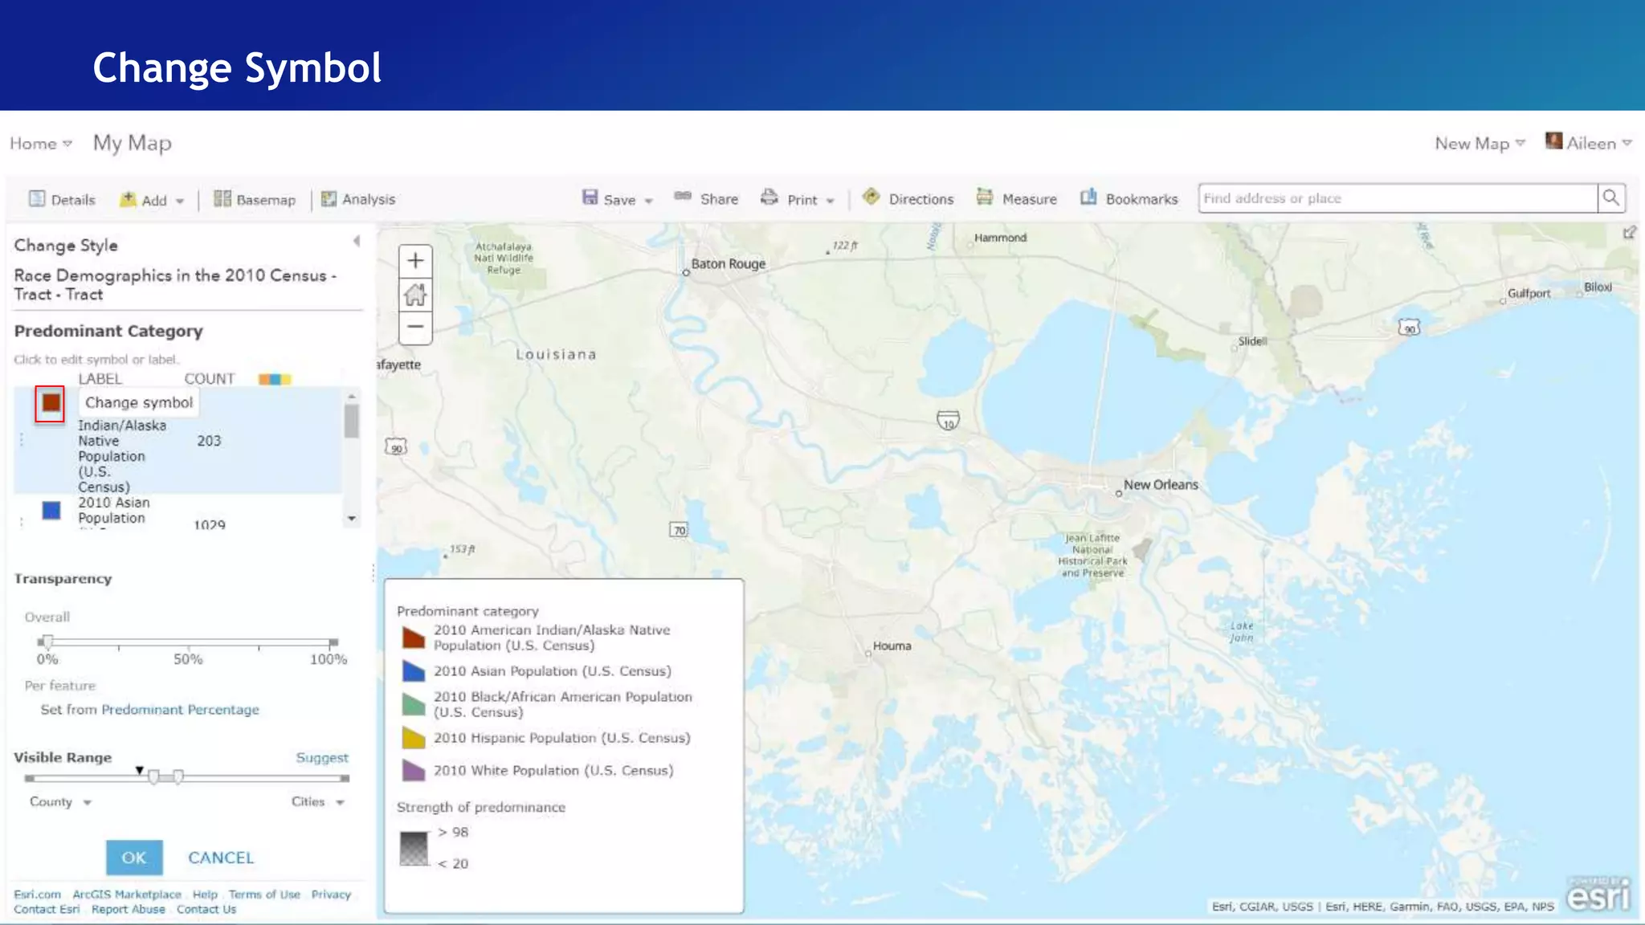Click the Predominant Percentage link
The width and height of the screenshot is (1645, 925).
click(180, 710)
